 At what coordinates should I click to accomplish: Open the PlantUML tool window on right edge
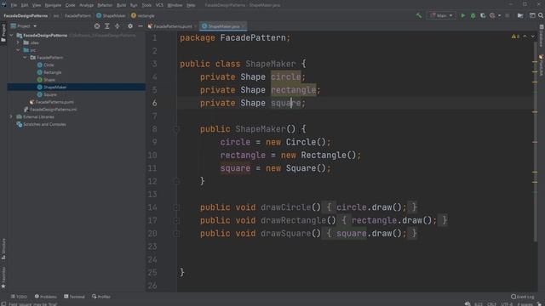click(x=542, y=65)
